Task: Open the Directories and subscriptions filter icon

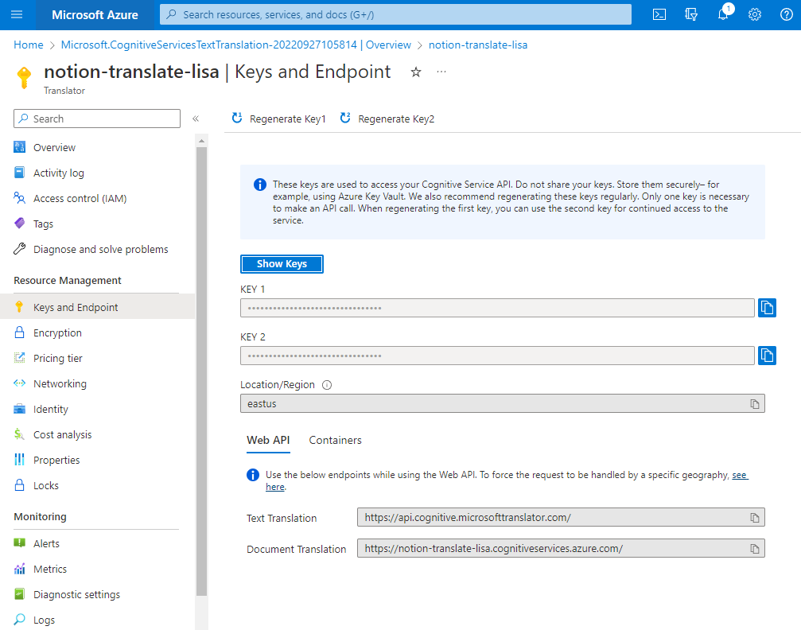Action: 690,14
